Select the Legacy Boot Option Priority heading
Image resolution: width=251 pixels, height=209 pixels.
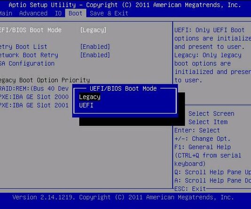click(x=45, y=80)
